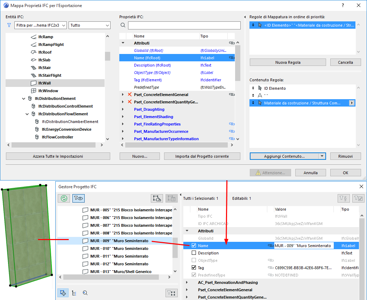This screenshot has width=367, height=300.
Task: Select IfcSlab entity
Action: coord(44,60)
